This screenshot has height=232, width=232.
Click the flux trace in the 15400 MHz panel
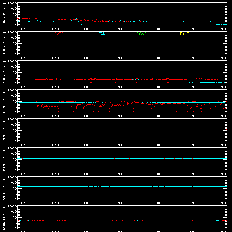click(x=122, y=221)
